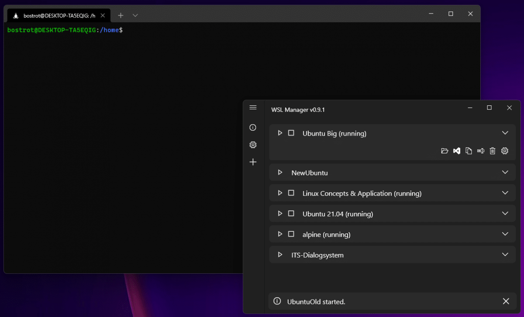Open the info panel in the sidebar

pyautogui.click(x=253, y=127)
